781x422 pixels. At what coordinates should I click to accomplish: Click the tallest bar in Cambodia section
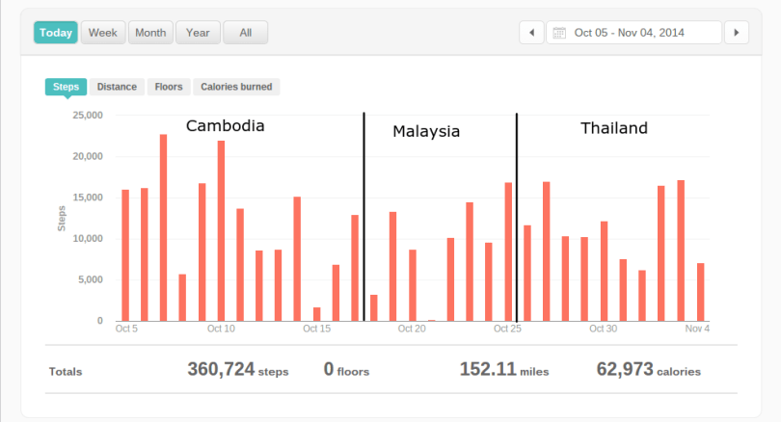(x=164, y=227)
